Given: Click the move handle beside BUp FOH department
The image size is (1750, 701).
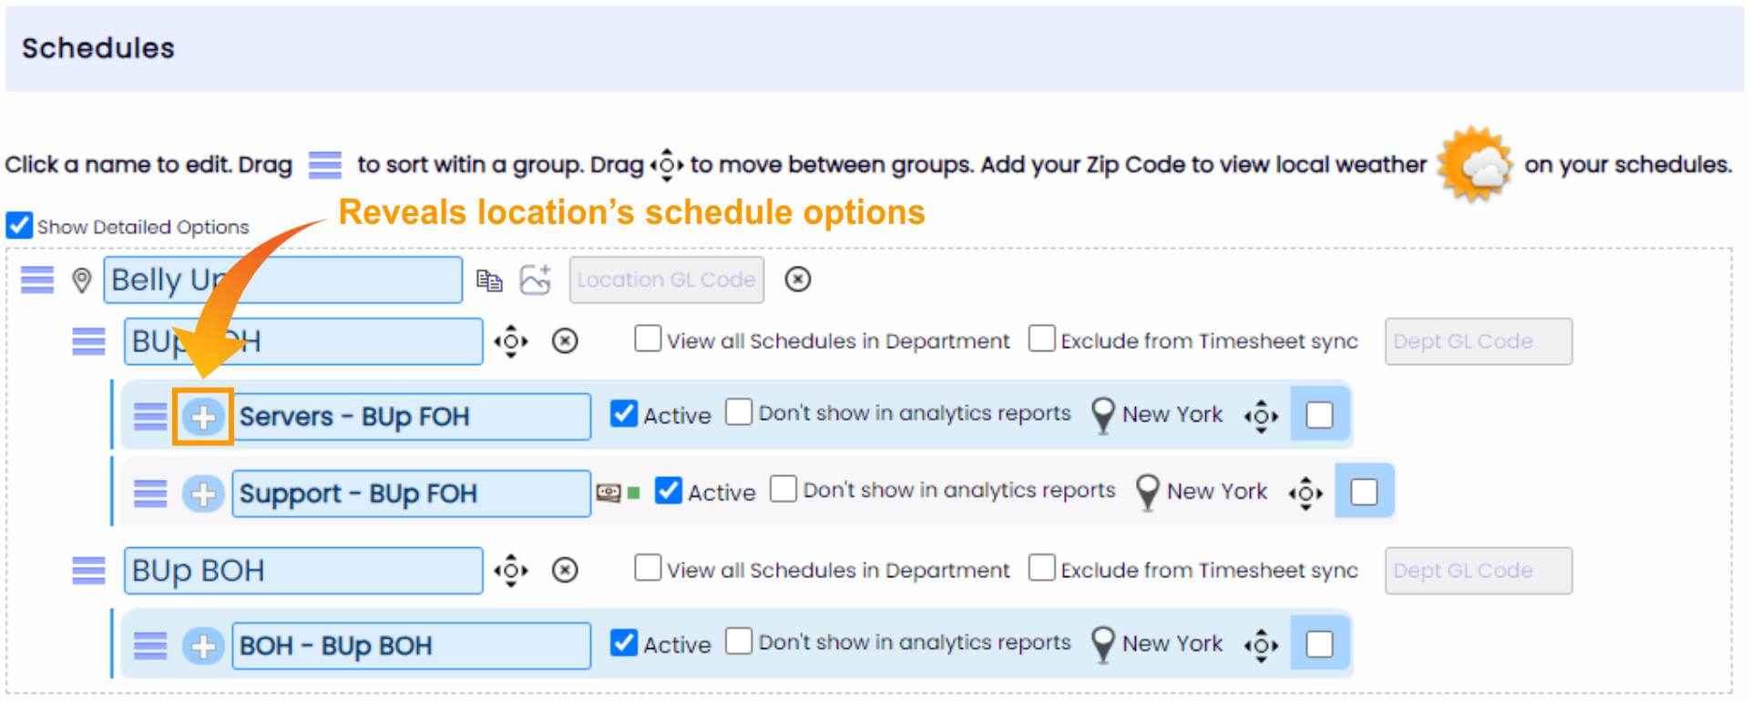Looking at the screenshot, I should coord(511,341).
